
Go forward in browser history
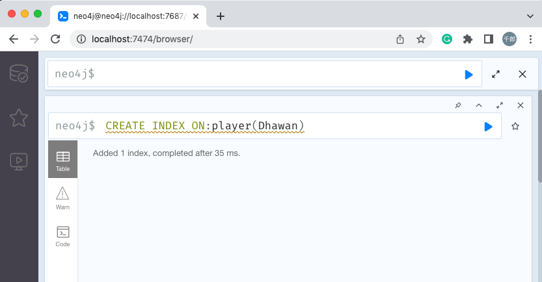click(34, 39)
